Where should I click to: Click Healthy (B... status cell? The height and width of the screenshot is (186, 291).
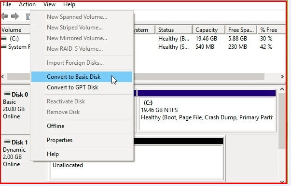tap(174, 39)
